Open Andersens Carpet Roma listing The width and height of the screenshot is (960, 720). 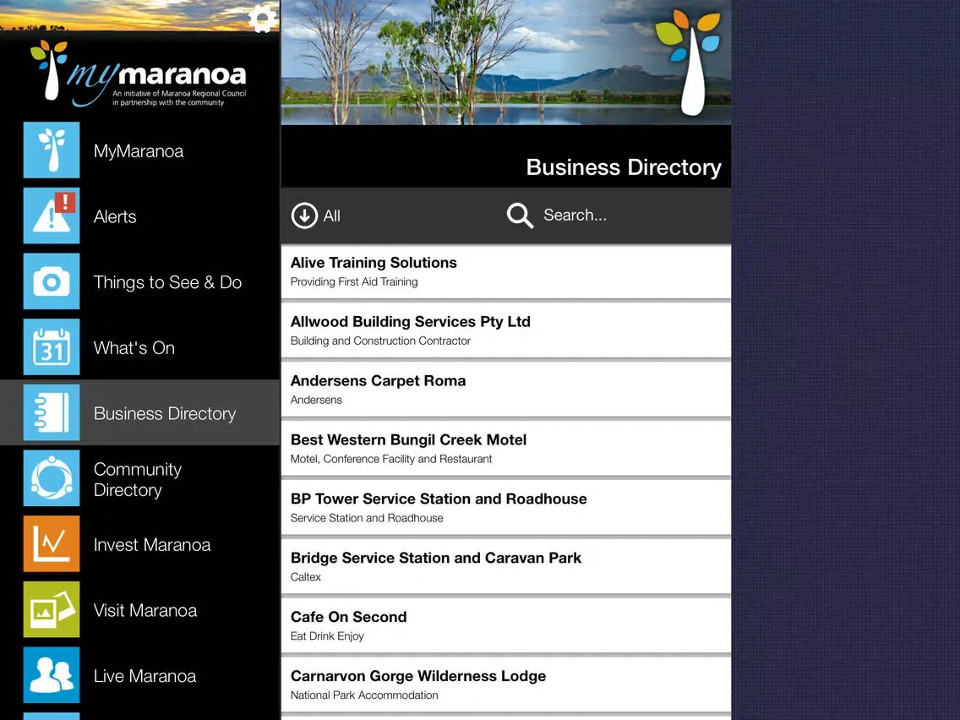coord(505,390)
